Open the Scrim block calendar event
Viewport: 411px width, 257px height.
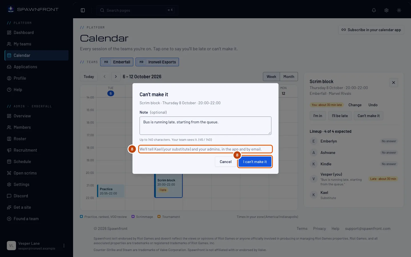[x=168, y=186]
